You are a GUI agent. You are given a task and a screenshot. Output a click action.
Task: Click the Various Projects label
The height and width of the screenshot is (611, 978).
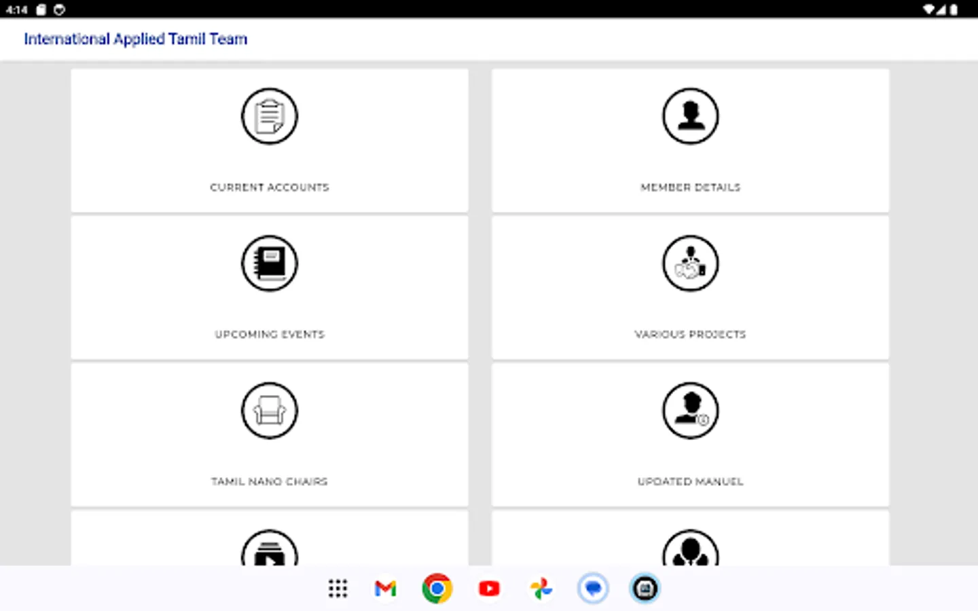tap(691, 335)
